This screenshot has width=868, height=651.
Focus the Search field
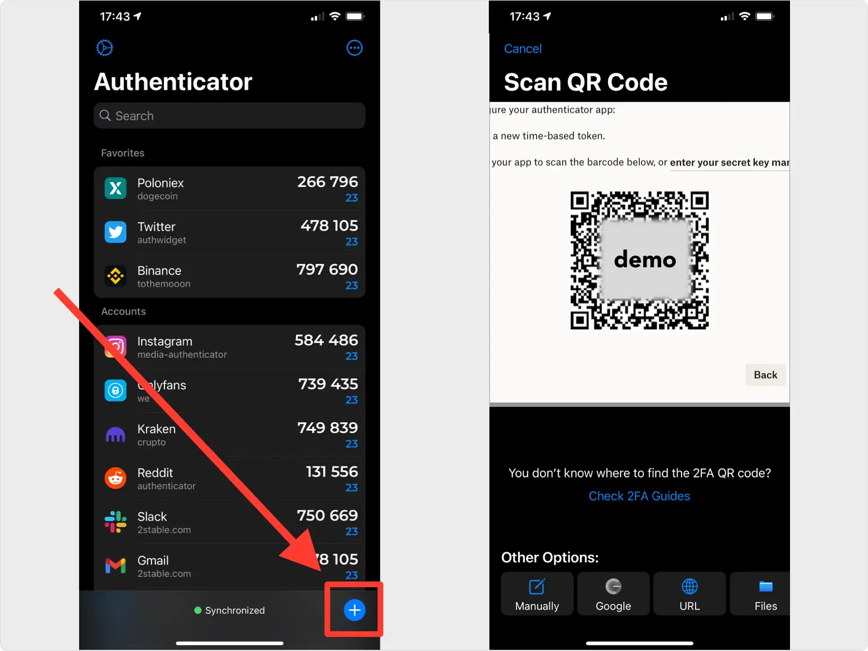pos(229,116)
